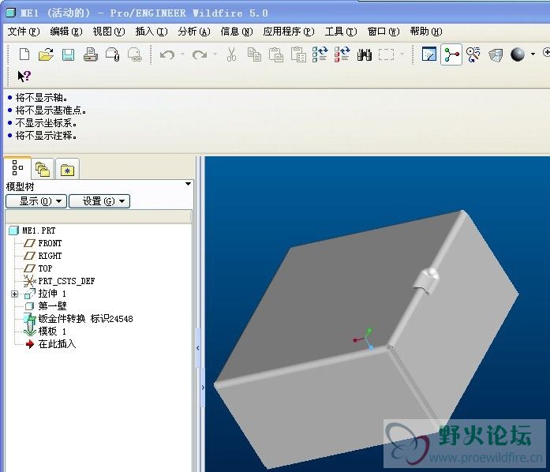Select the 模板 1 form feature
Image resolution: width=550 pixels, height=472 pixels.
tap(45, 332)
